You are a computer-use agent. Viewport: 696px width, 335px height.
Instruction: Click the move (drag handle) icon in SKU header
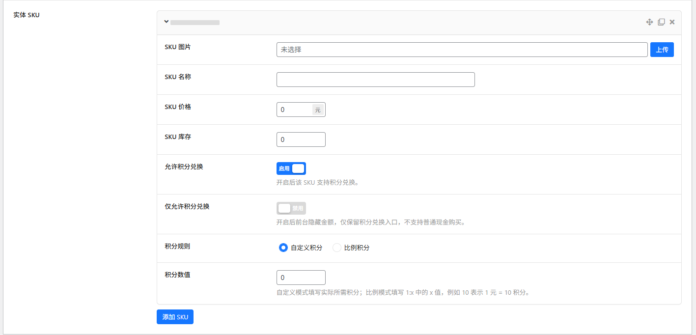649,22
